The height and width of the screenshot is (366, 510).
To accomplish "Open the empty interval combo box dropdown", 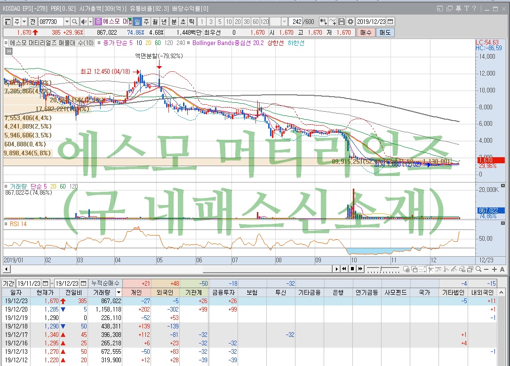I will tap(284, 22).
